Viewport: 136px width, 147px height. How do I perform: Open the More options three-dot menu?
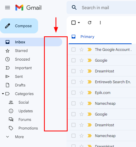tap(100, 23)
